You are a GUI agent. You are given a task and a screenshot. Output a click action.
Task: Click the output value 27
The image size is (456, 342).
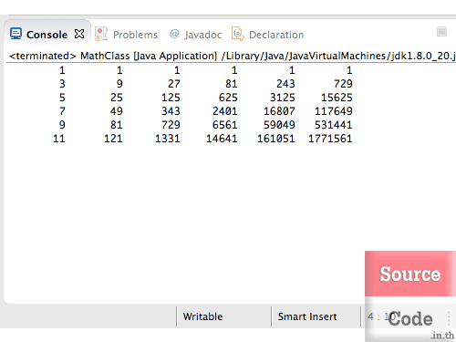pyautogui.click(x=174, y=84)
